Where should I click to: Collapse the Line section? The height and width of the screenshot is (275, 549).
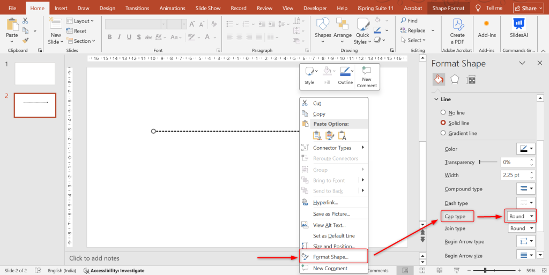click(436, 99)
